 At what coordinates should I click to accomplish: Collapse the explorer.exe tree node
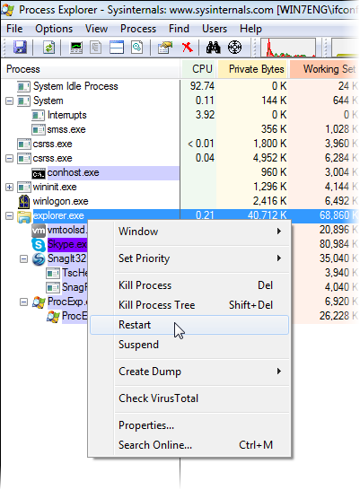pos(9,216)
